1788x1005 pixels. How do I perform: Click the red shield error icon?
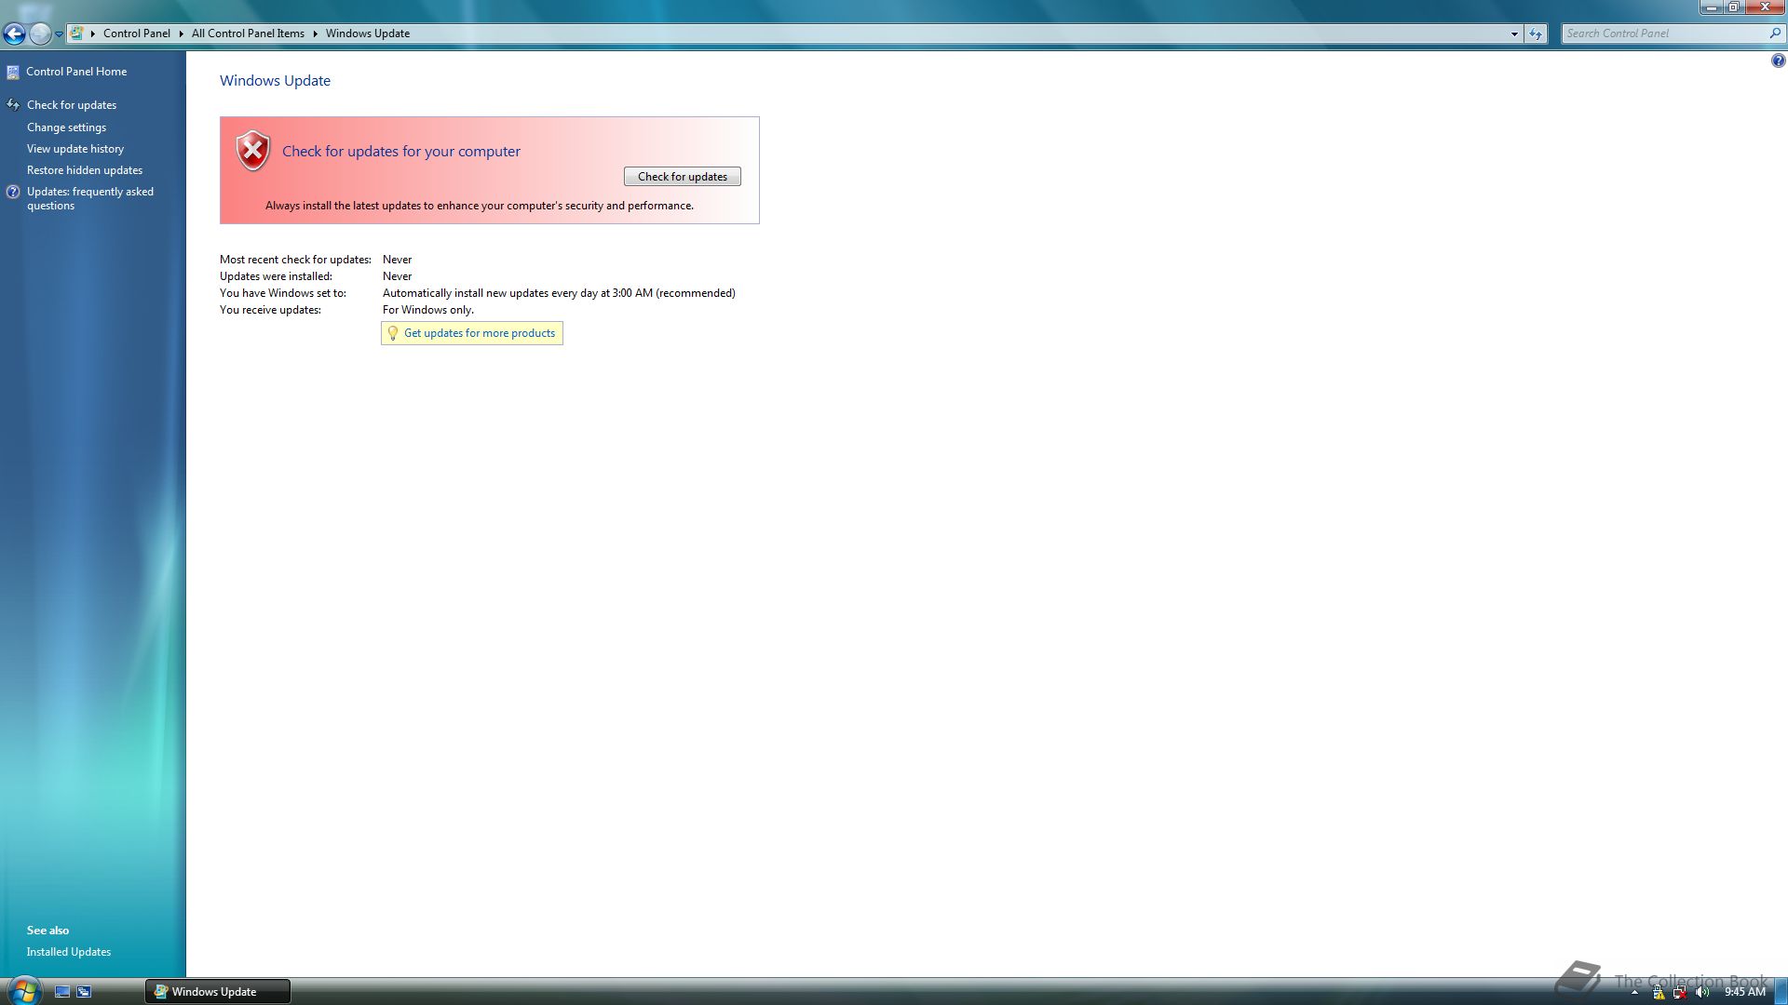(252, 151)
